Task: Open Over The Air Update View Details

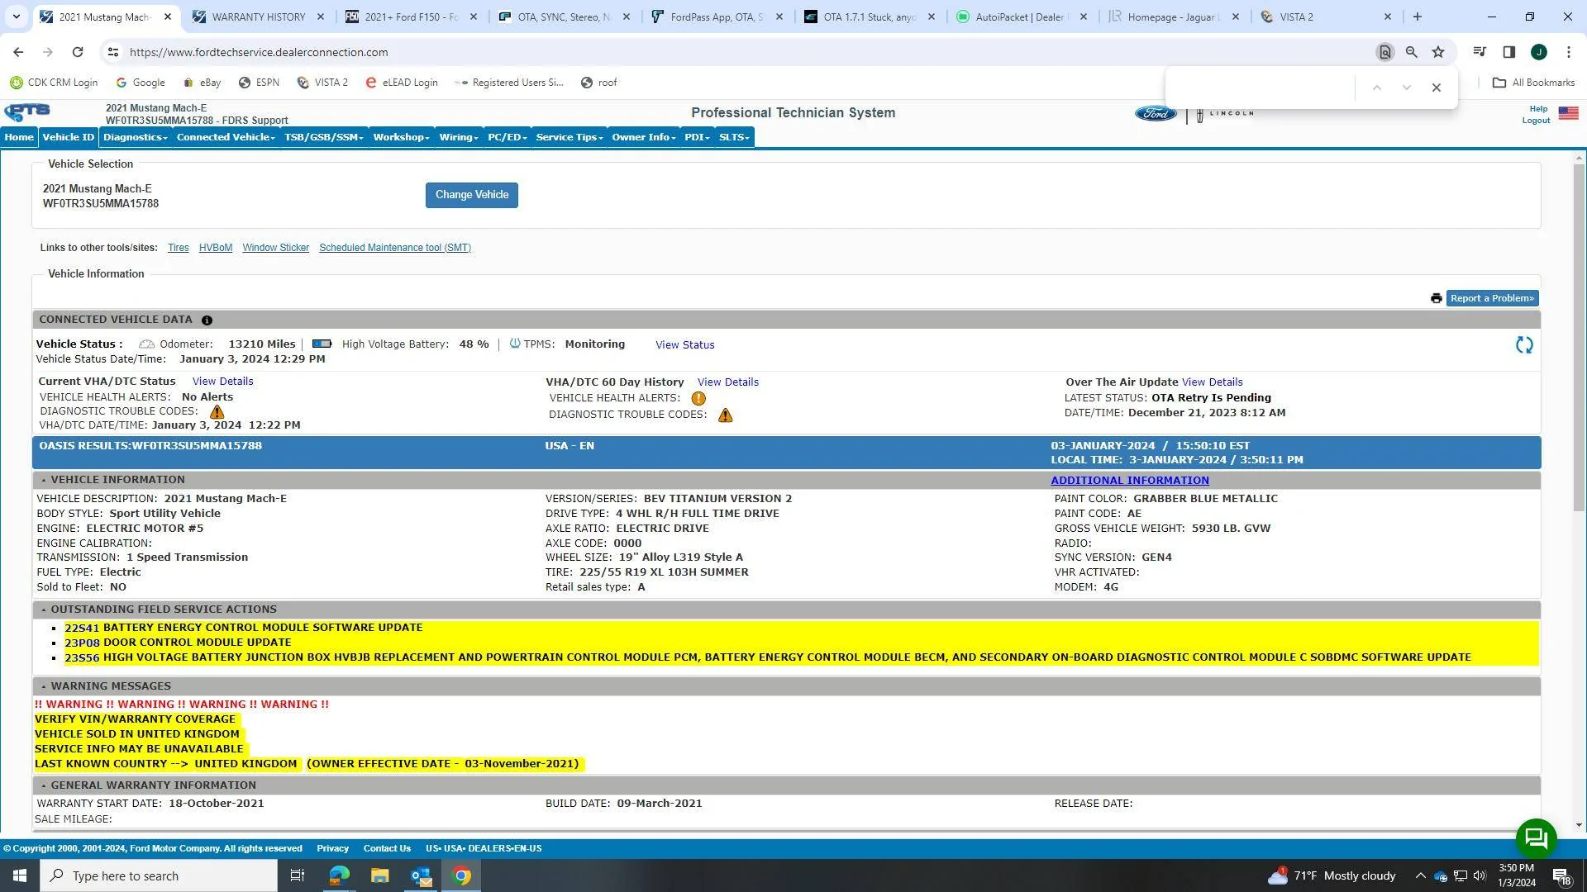Action: [1212, 382]
